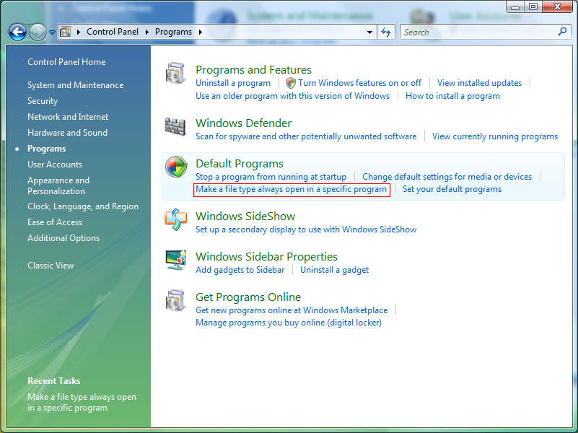Click Scan for spyware link

click(306, 136)
